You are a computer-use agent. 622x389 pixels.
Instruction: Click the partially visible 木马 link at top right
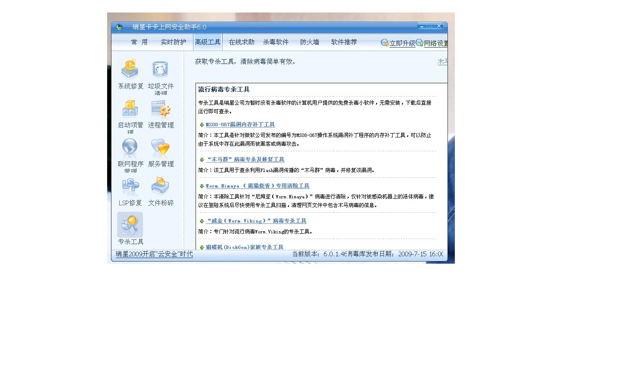click(x=442, y=62)
